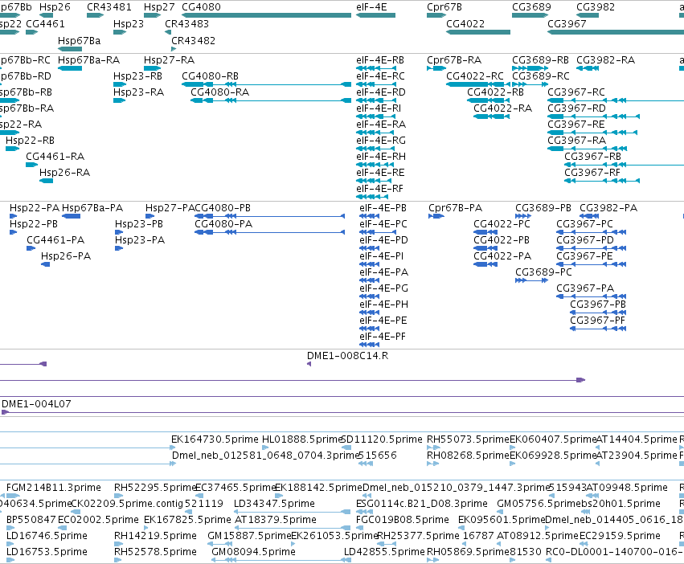Click the eIF-4E-RB transcript label
684x564 pixels.
[380, 59]
